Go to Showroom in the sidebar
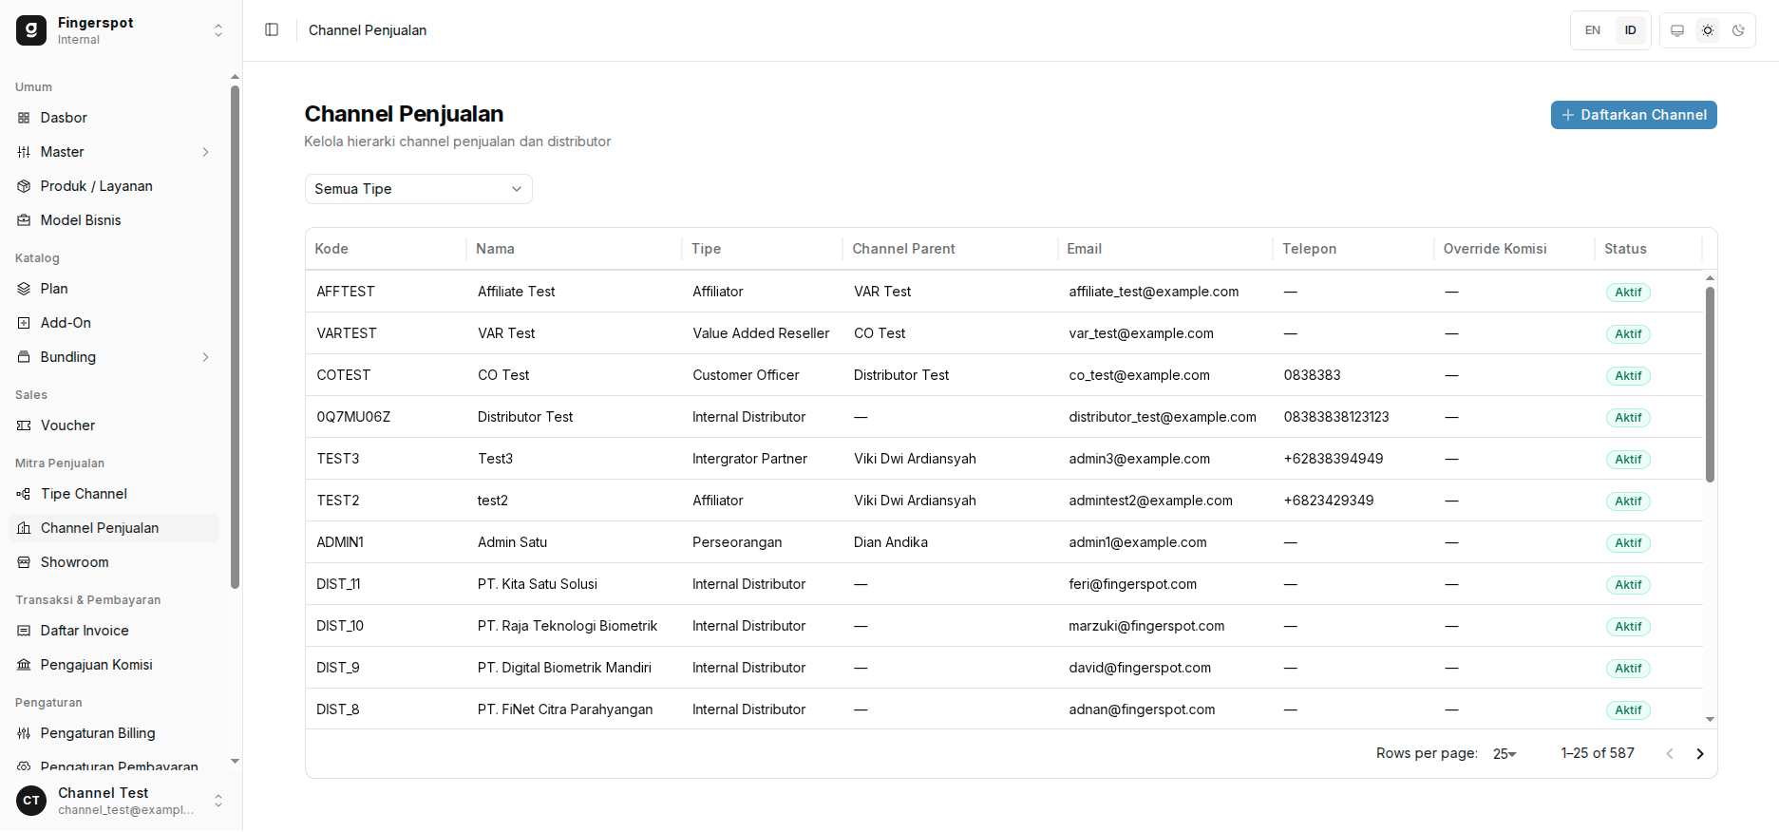 click(x=114, y=562)
